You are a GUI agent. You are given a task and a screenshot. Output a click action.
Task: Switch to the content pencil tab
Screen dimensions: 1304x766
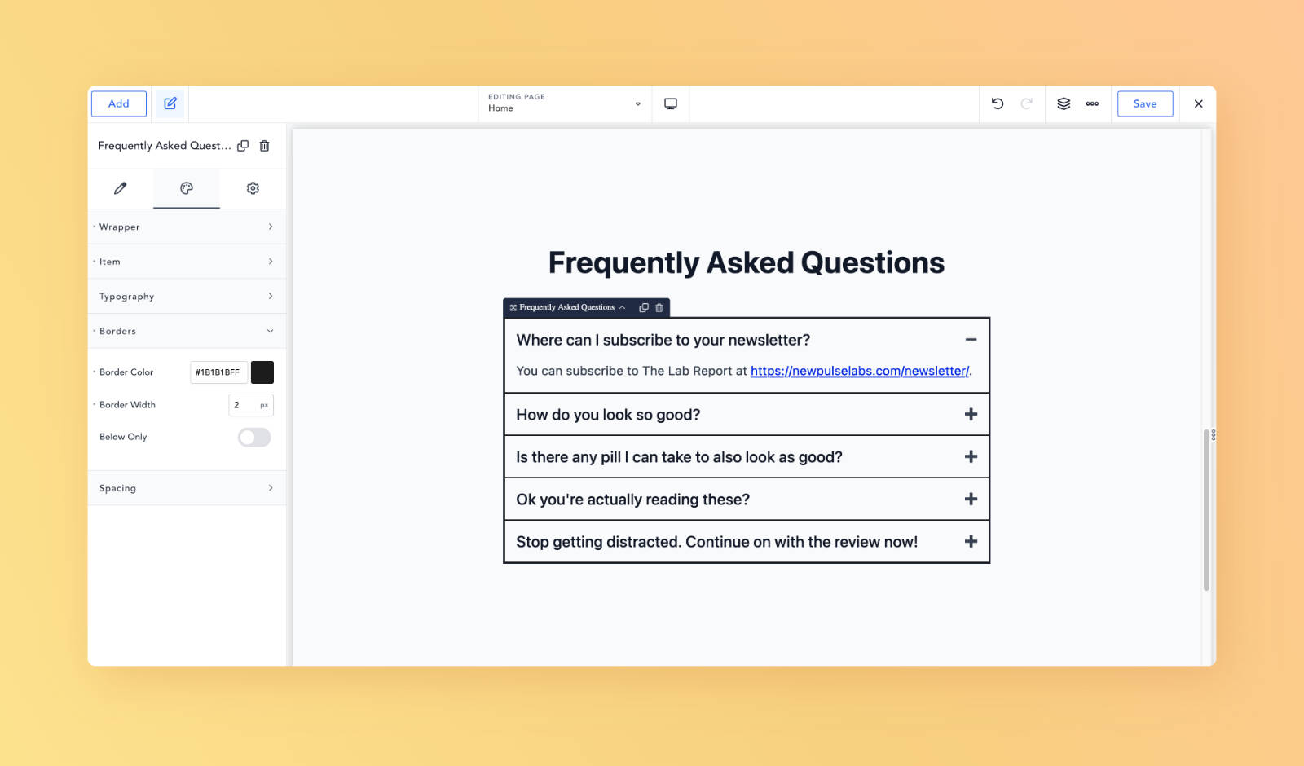121,188
